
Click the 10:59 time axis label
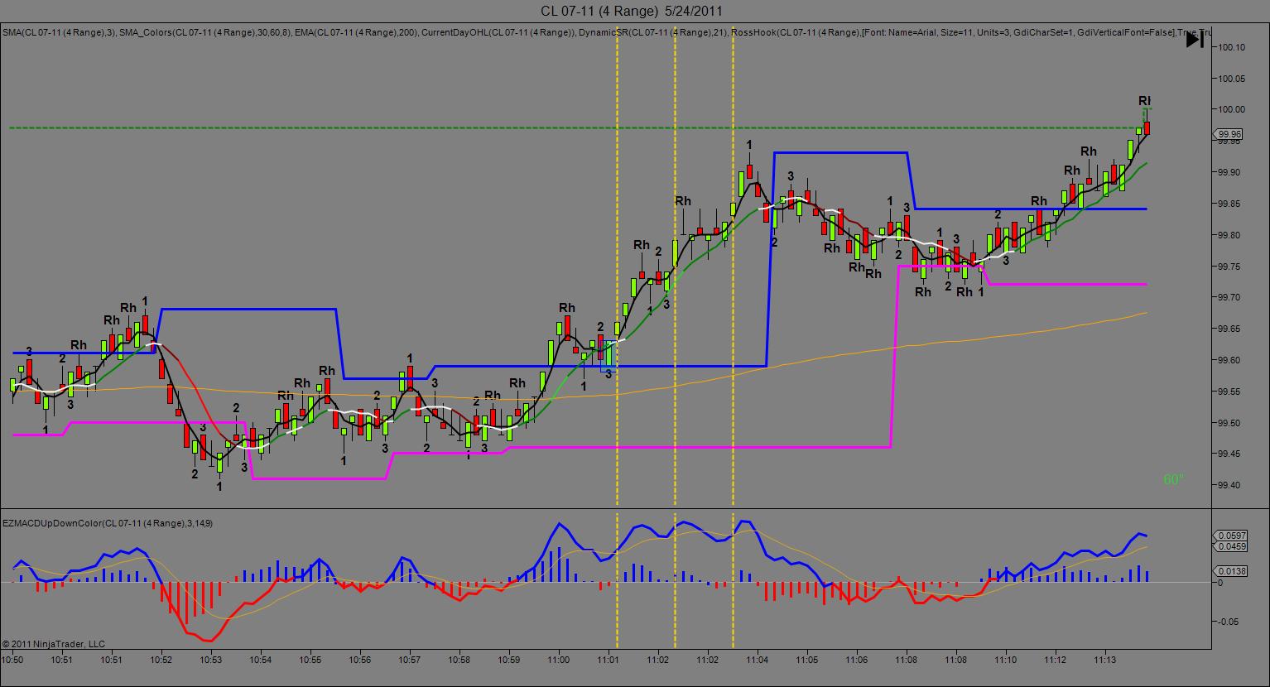pos(509,660)
